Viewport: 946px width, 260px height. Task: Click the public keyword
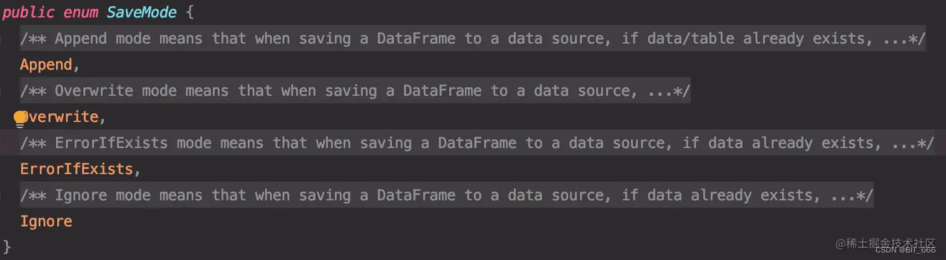[28, 12]
